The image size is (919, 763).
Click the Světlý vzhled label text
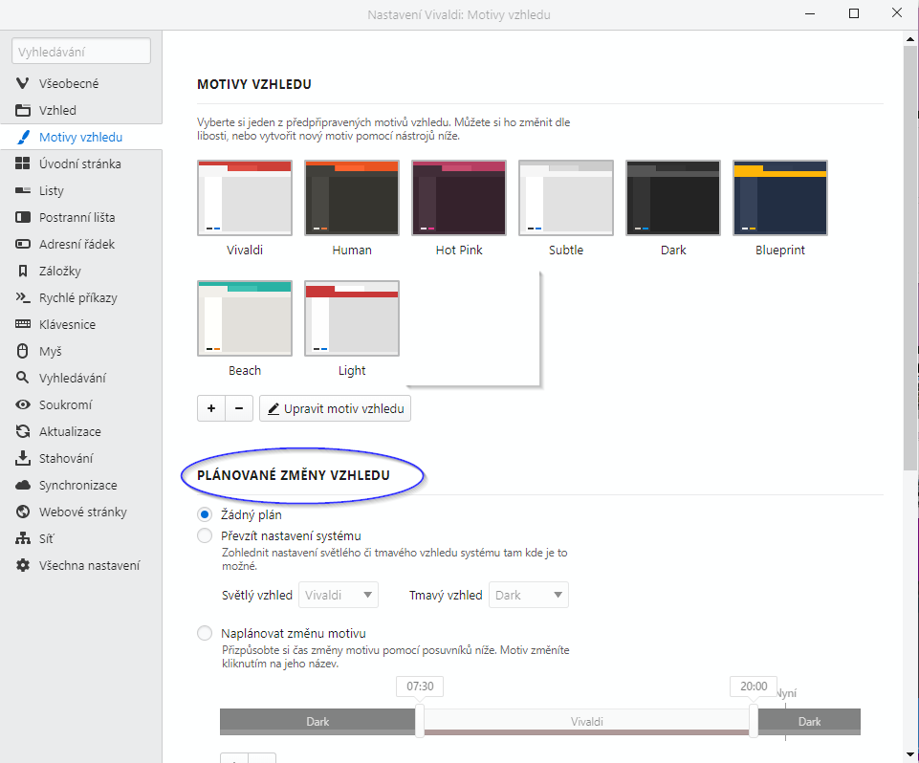(x=256, y=596)
